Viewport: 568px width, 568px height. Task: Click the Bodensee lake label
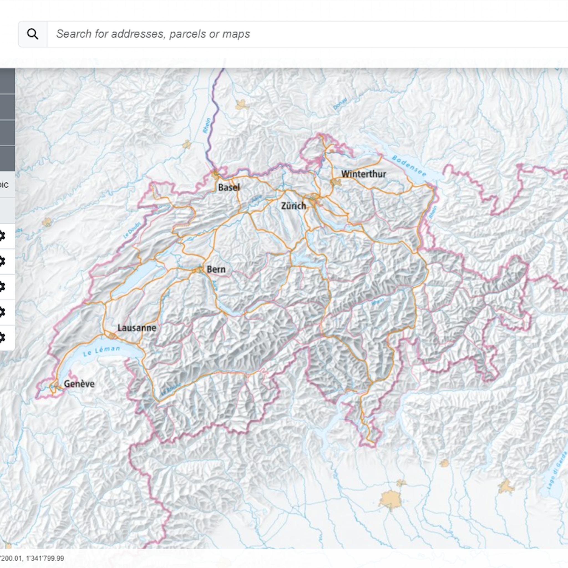pyautogui.click(x=409, y=166)
